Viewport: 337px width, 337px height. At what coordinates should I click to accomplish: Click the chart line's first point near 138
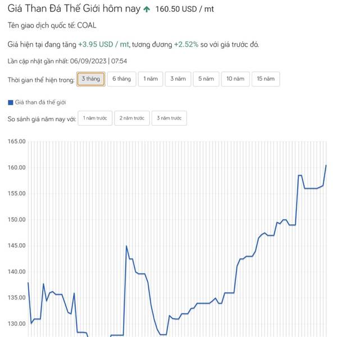pyautogui.click(x=28, y=283)
